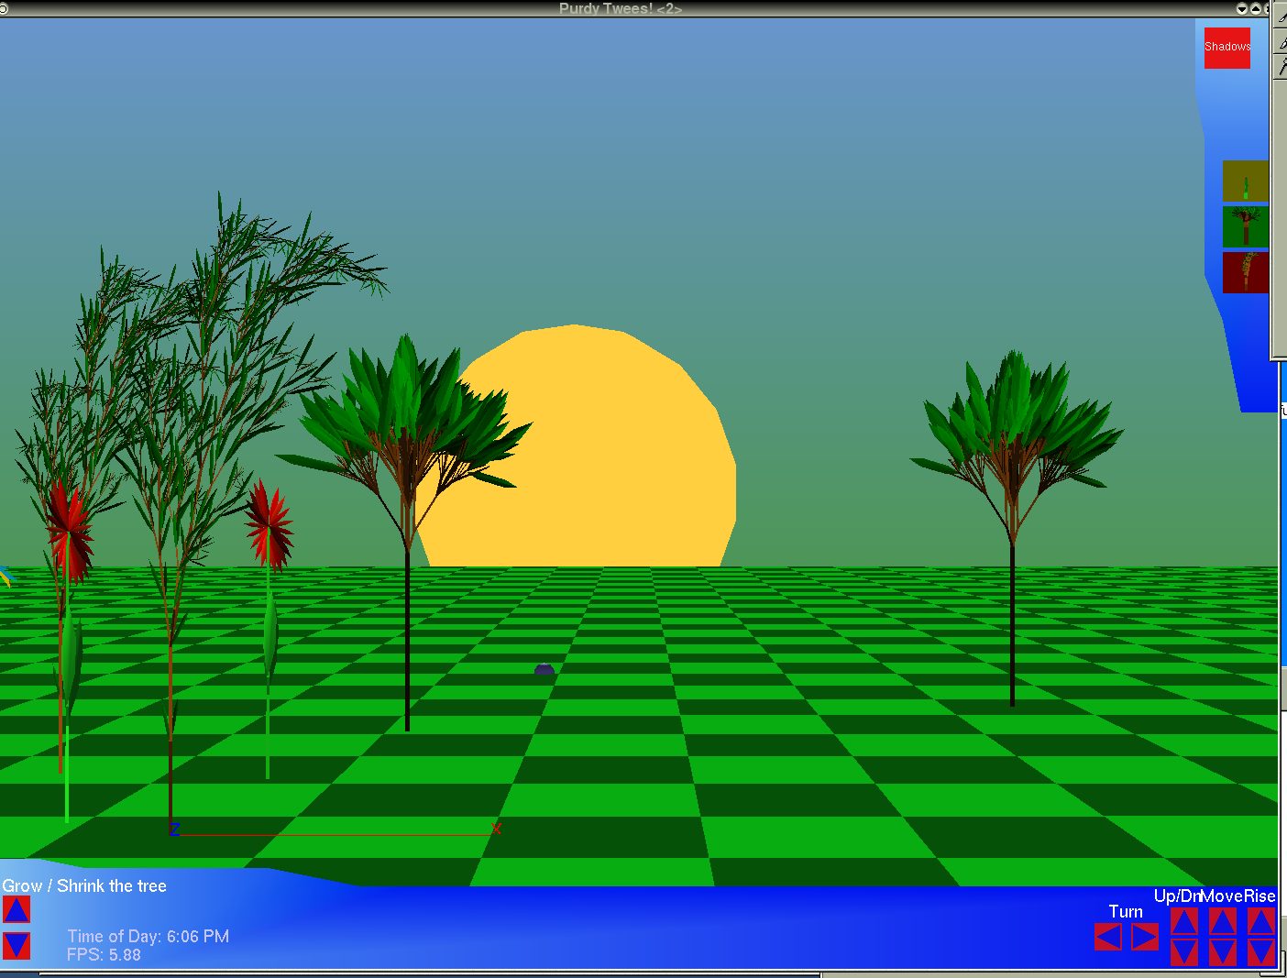Click the "Purdy Twees! <2>" window title
1287x978 pixels.
coord(621,8)
